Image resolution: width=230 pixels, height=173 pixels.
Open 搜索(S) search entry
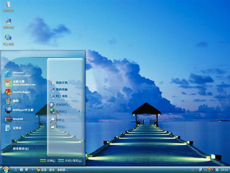pyautogui.click(x=57, y=120)
